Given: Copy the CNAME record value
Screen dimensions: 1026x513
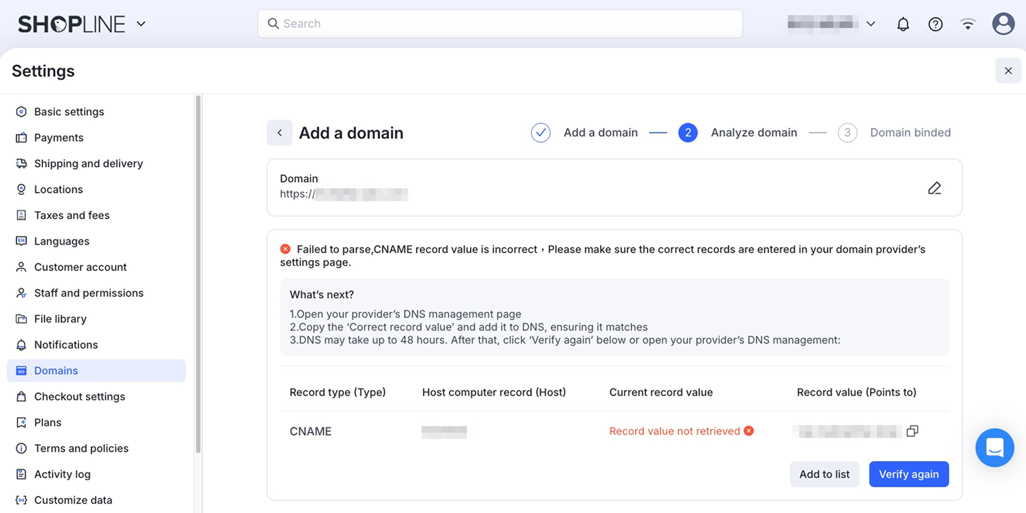Looking at the screenshot, I should [913, 431].
